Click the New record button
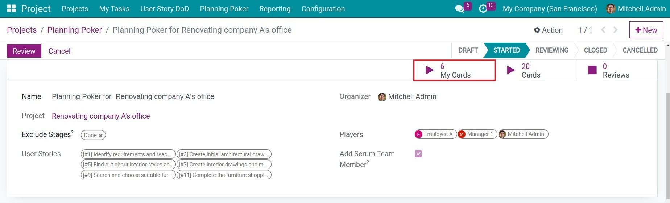The width and height of the screenshot is (670, 203). pos(646,30)
